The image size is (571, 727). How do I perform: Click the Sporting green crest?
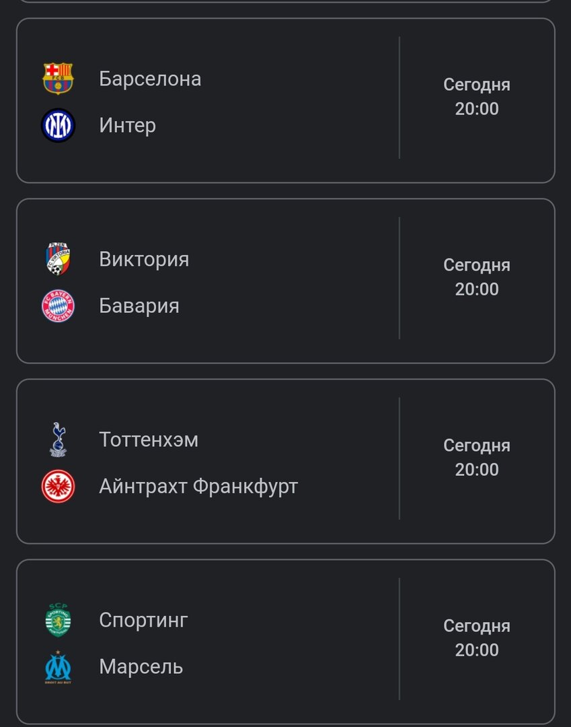58,620
